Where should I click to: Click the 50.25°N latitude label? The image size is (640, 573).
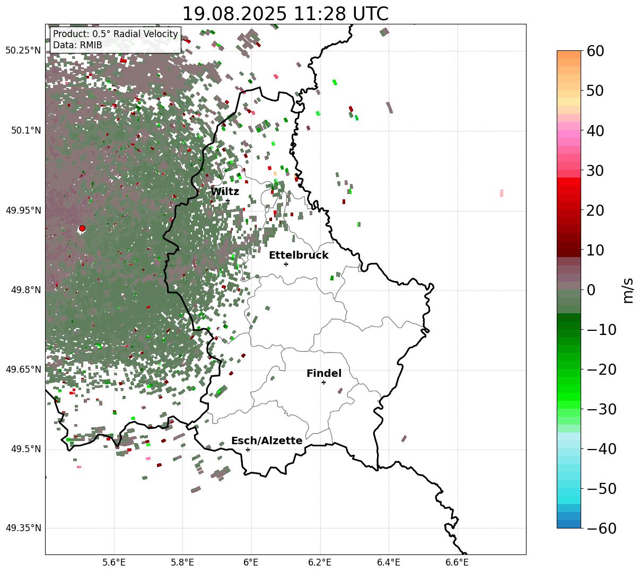point(23,51)
